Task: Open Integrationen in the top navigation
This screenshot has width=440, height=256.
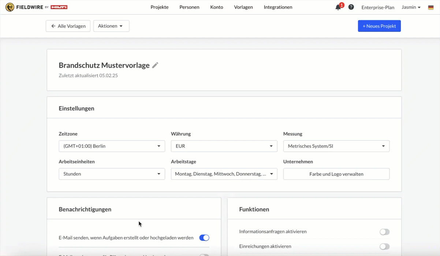Action: (278, 7)
